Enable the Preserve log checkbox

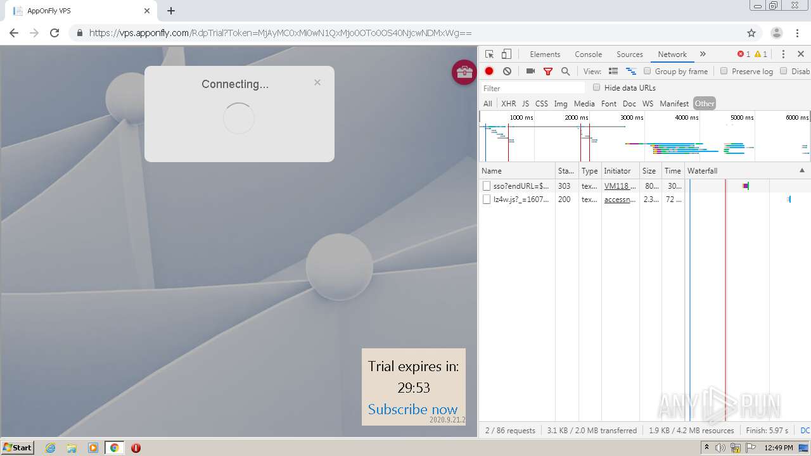pos(724,71)
